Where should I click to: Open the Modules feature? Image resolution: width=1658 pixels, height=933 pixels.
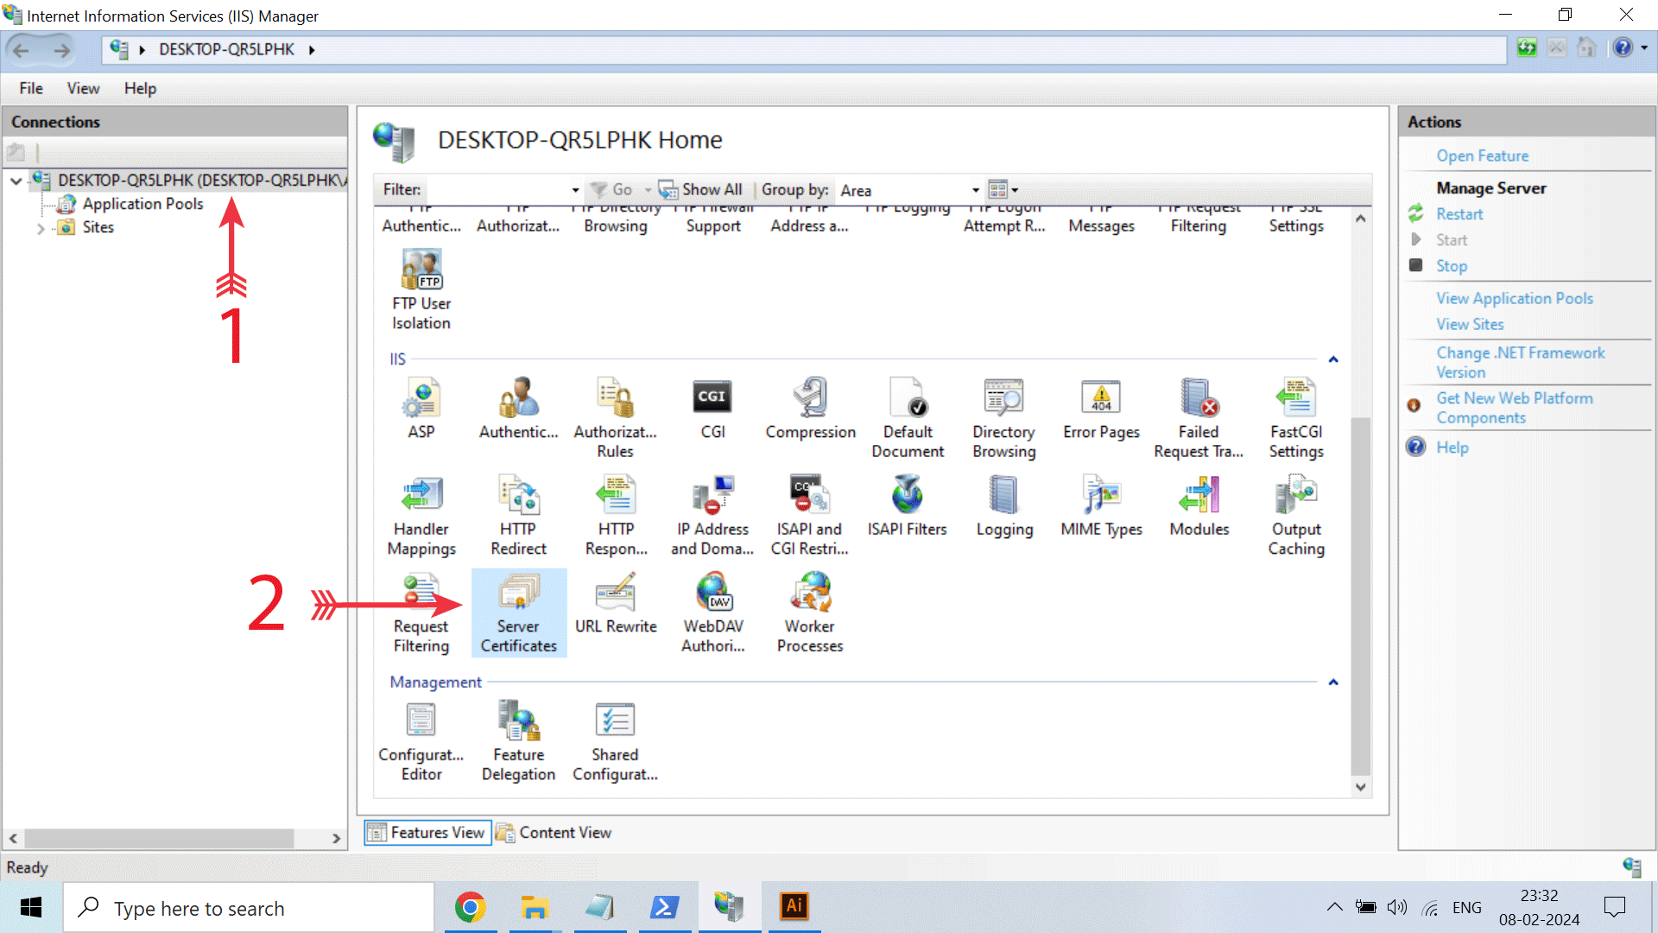(x=1199, y=506)
